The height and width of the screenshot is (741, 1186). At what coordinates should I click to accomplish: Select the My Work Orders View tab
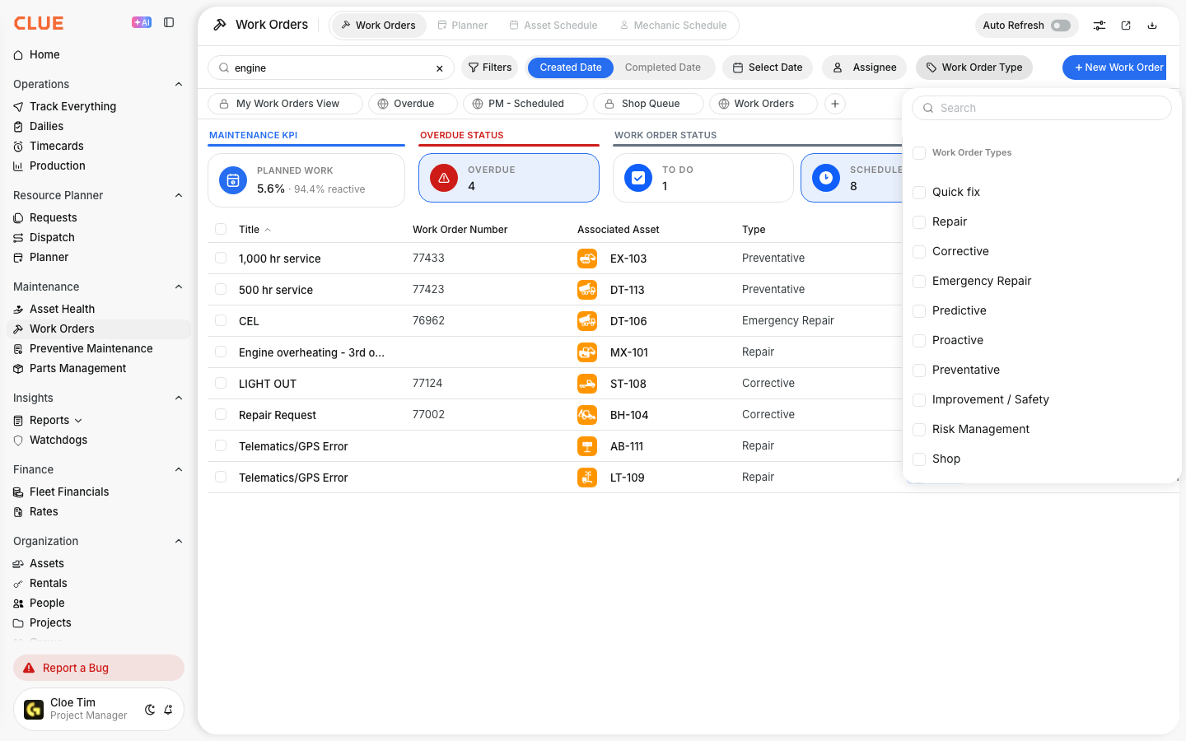point(285,104)
